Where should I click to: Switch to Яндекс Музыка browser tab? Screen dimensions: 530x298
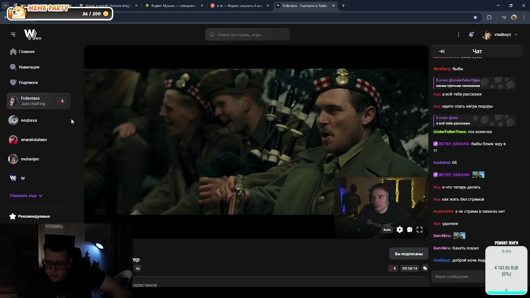[174, 6]
